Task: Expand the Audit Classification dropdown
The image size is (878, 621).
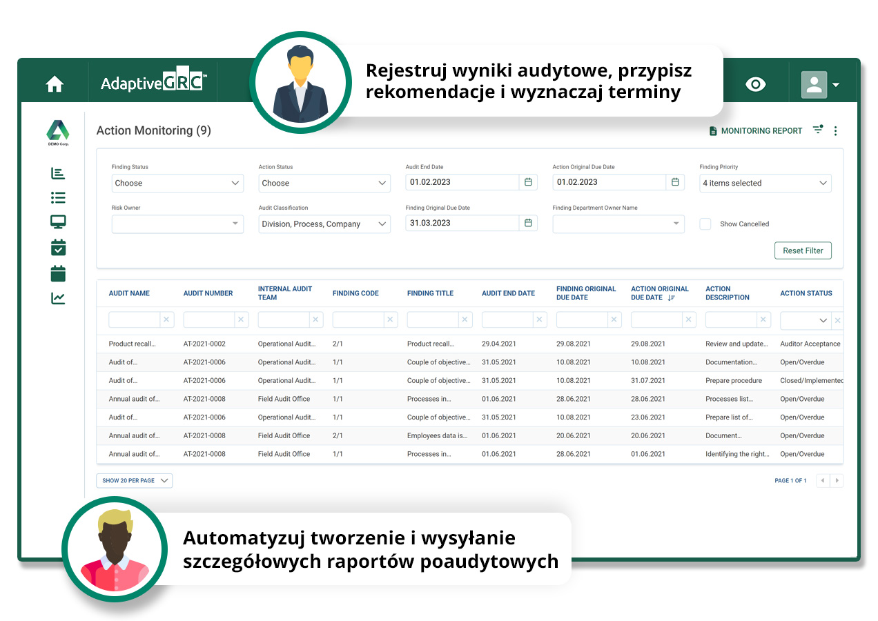Action: point(324,224)
